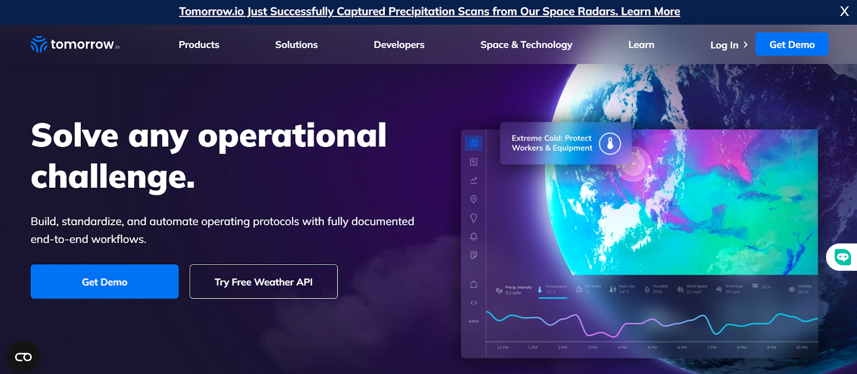Select the Humidity droplet icon

click(x=647, y=289)
